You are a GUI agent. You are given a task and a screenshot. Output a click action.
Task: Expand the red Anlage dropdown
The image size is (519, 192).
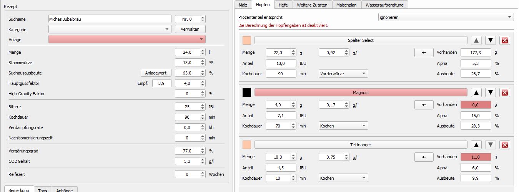click(127, 39)
